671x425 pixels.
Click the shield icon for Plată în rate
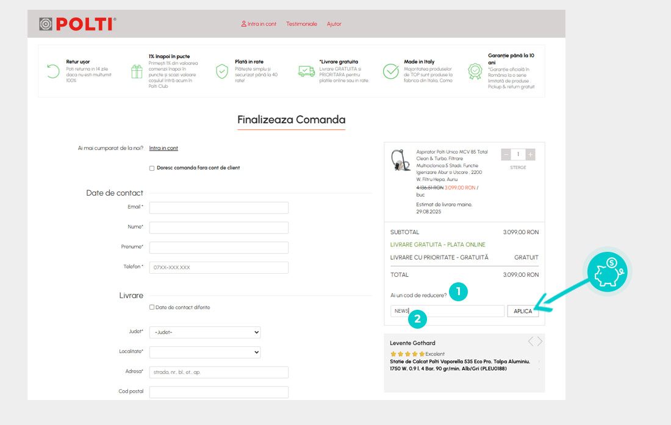click(x=221, y=71)
